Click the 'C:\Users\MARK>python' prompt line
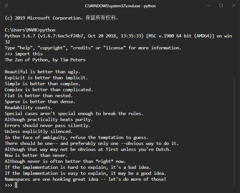Image resolution: width=240 pixels, height=193 pixels. [30, 30]
